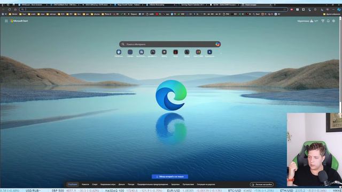342x192 pixels.
Task: Open the notifications bell on Microsoft Start
Action: click(328, 21)
